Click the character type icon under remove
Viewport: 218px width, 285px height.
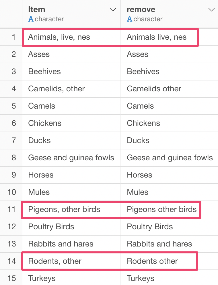click(x=129, y=19)
